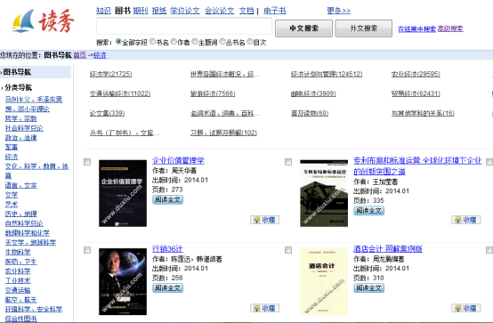
Task: Switch to the 期刊 search tab
Action: 141,11
